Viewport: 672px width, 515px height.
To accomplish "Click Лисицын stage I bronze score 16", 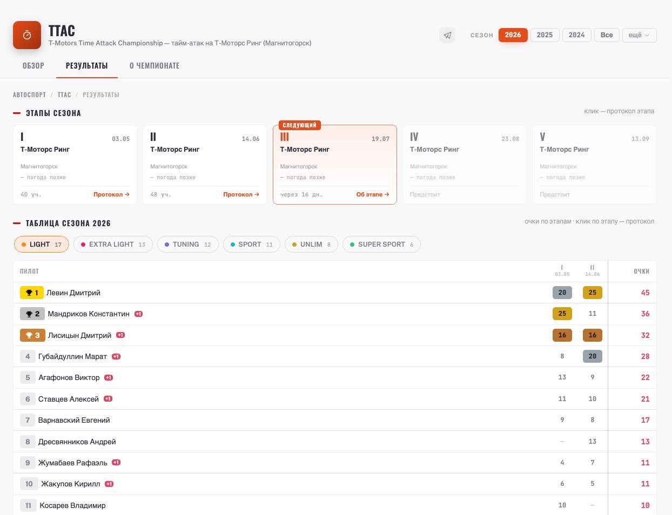I will tap(562, 335).
